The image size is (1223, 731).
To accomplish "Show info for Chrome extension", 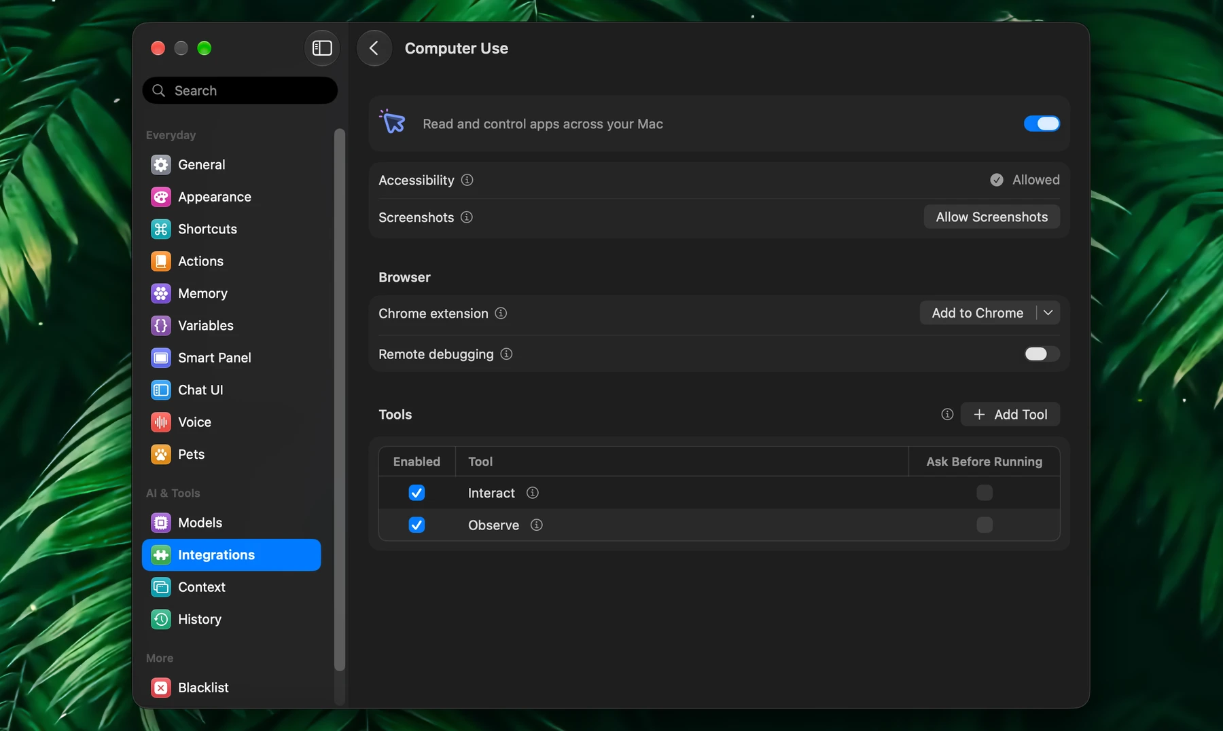I will pyautogui.click(x=501, y=313).
